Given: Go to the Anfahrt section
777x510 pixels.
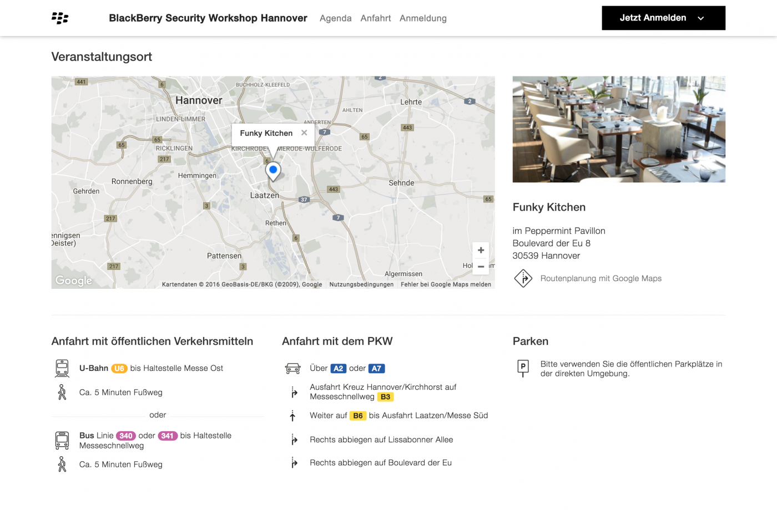Looking at the screenshot, I should pos(376,18).
